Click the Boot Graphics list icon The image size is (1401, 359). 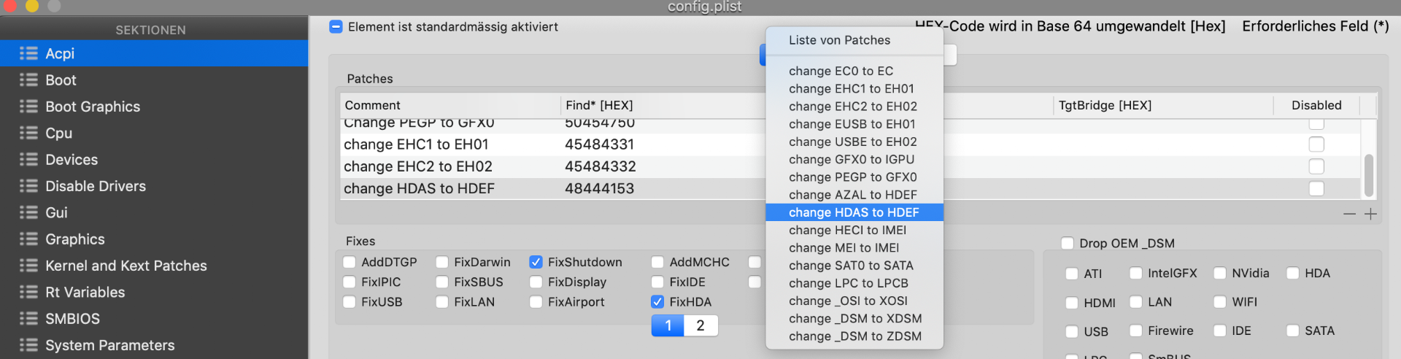[x=28, y=107]
